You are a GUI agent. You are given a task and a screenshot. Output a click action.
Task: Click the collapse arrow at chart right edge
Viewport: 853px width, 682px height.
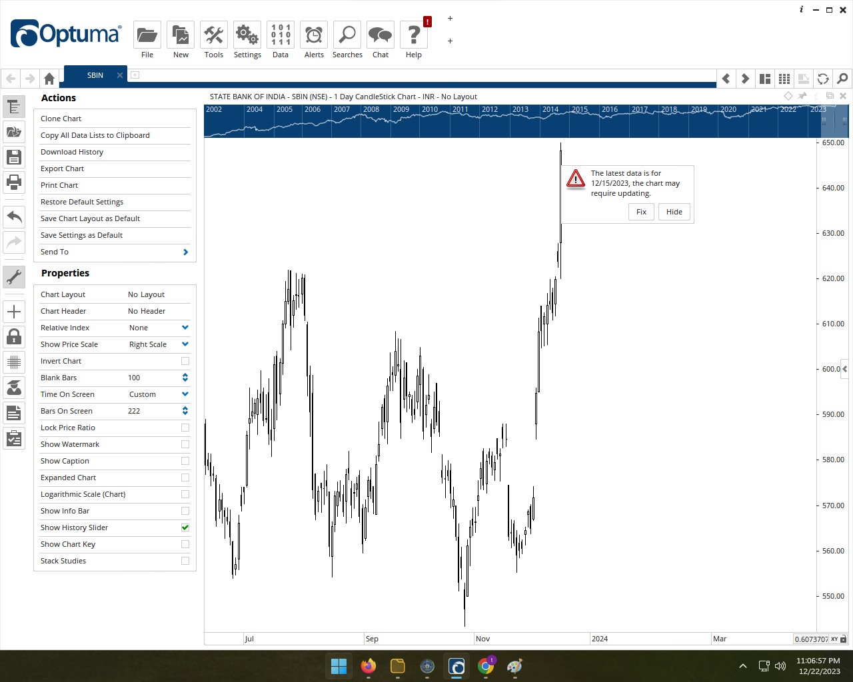point(845,368)
